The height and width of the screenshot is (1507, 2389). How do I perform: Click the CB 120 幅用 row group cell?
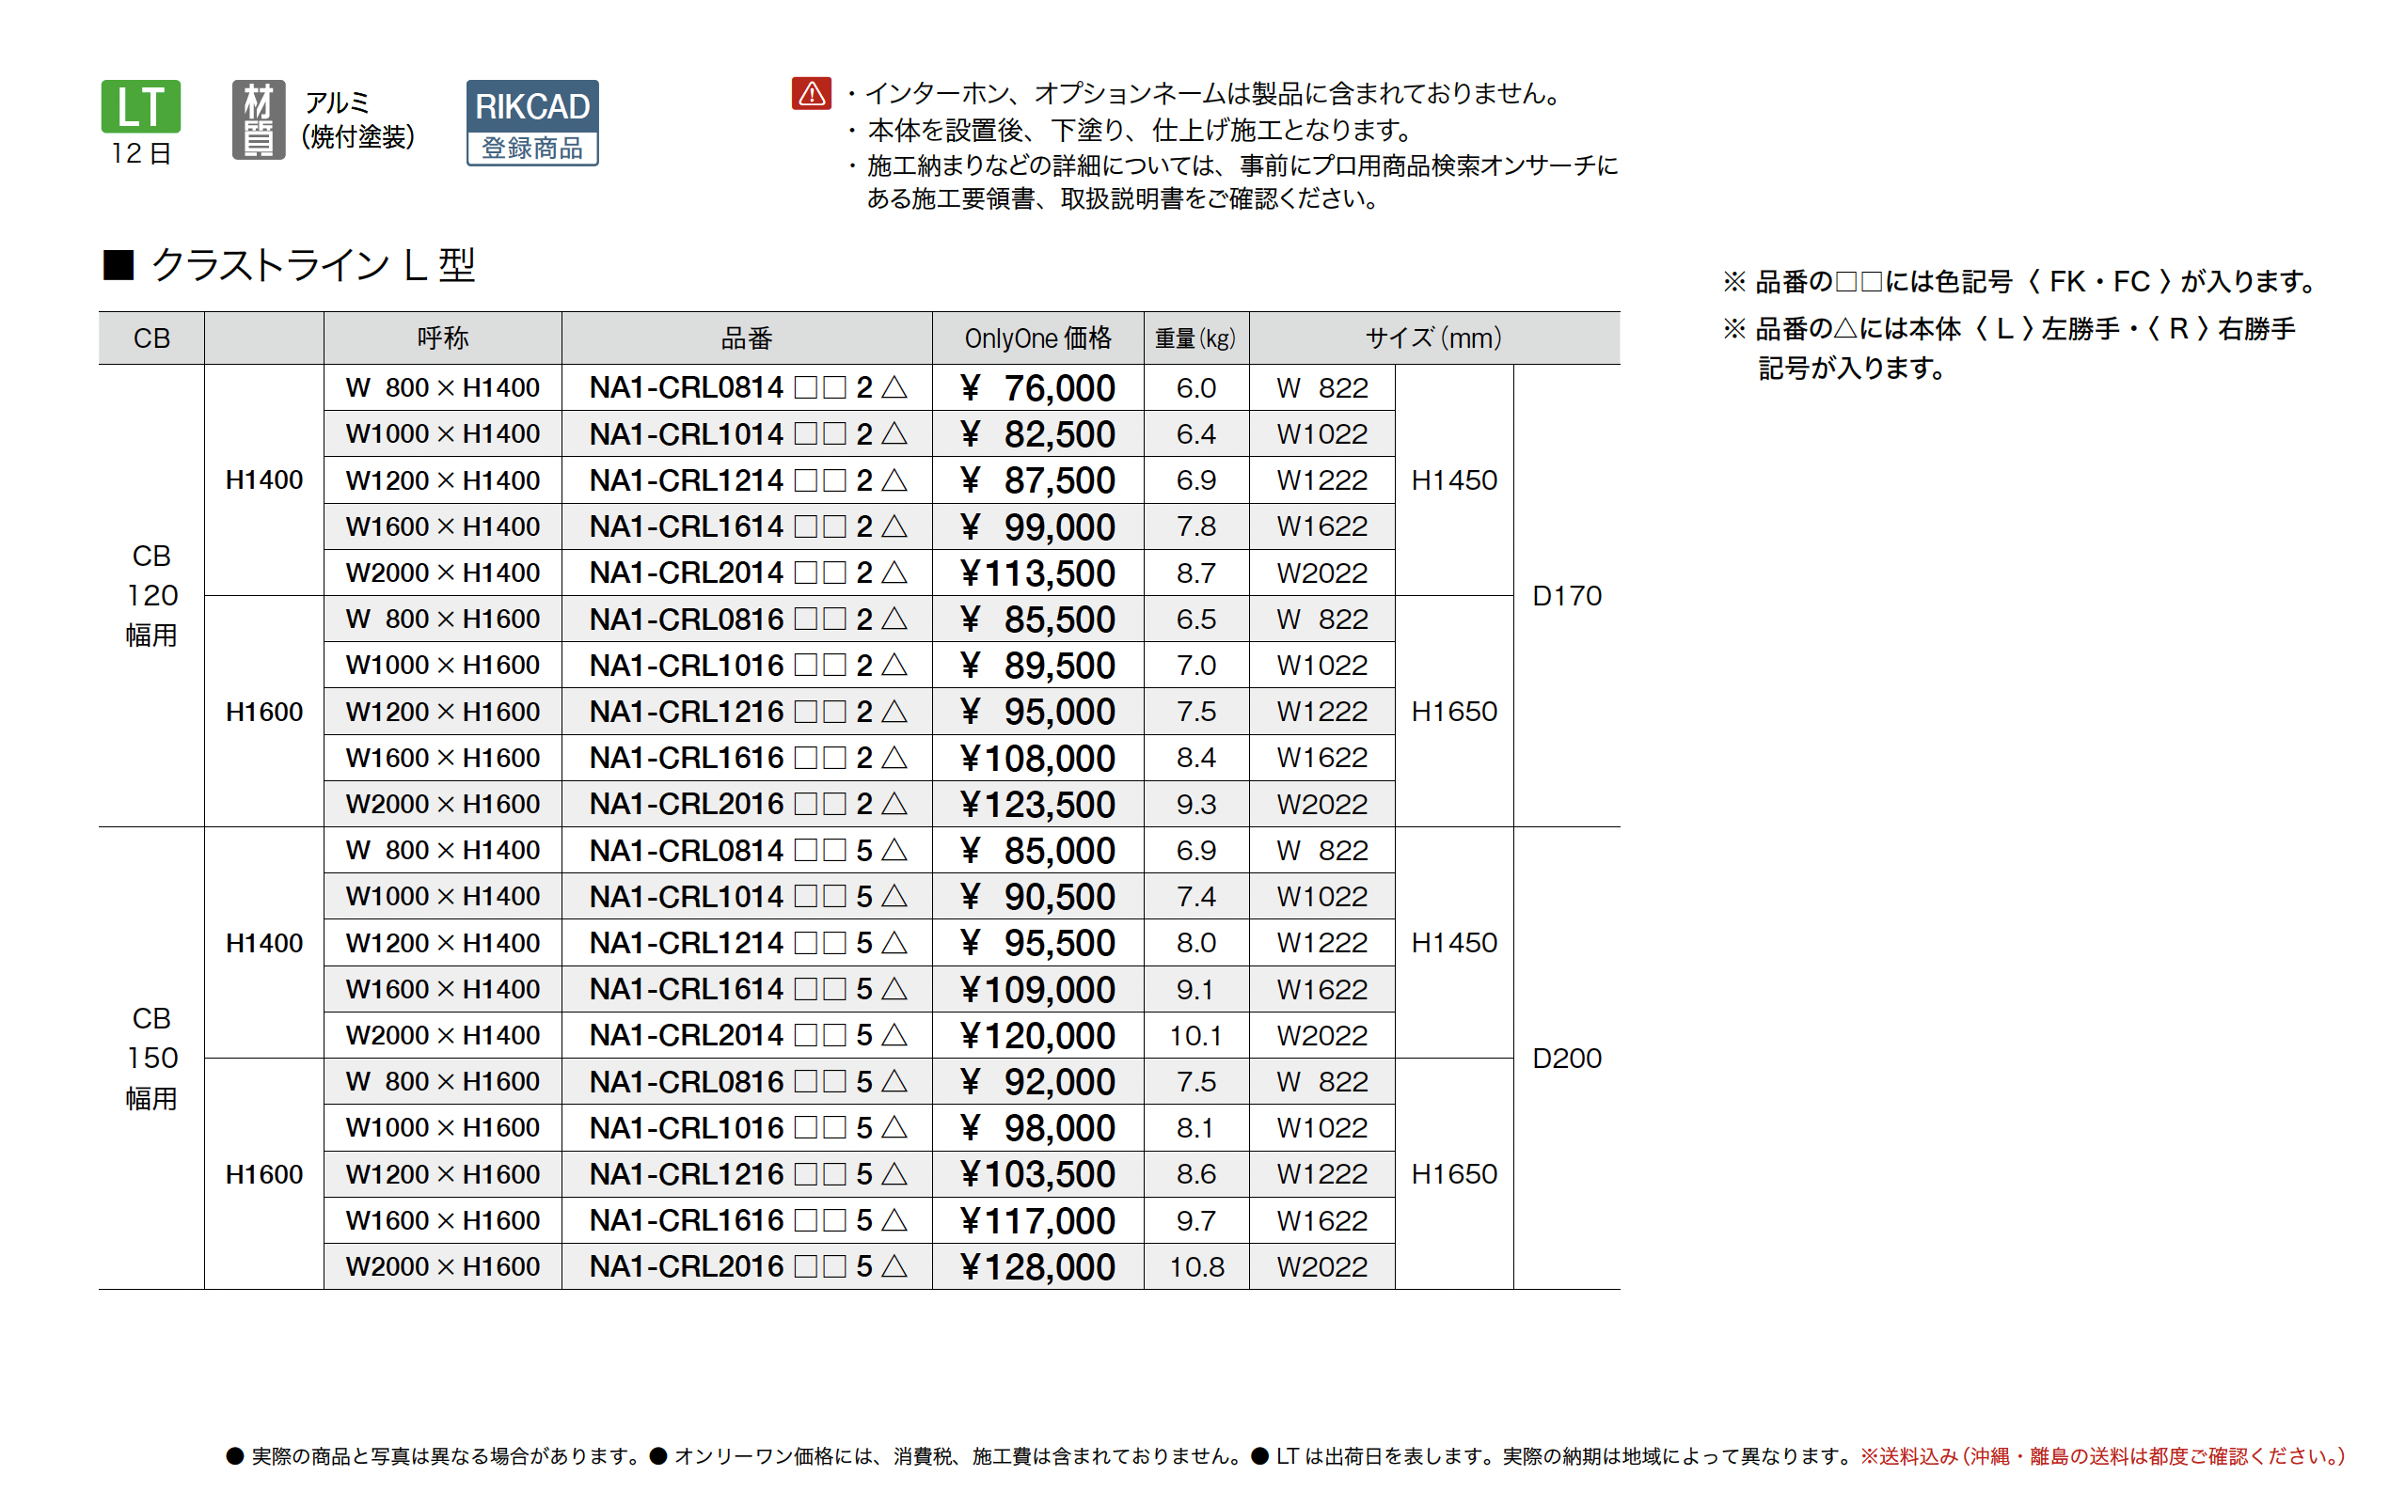150,595
